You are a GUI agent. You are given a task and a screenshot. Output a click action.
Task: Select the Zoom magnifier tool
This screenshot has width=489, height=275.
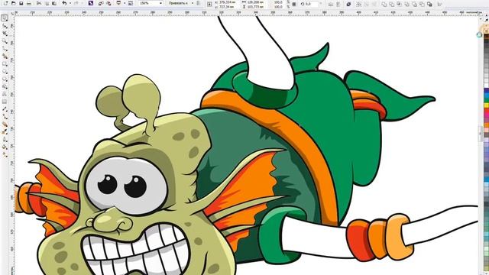(5, 40)
